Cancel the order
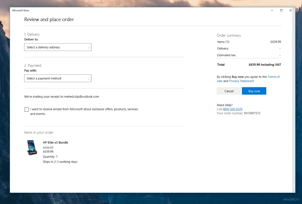302x204 pixels. (x=229, y=91)
